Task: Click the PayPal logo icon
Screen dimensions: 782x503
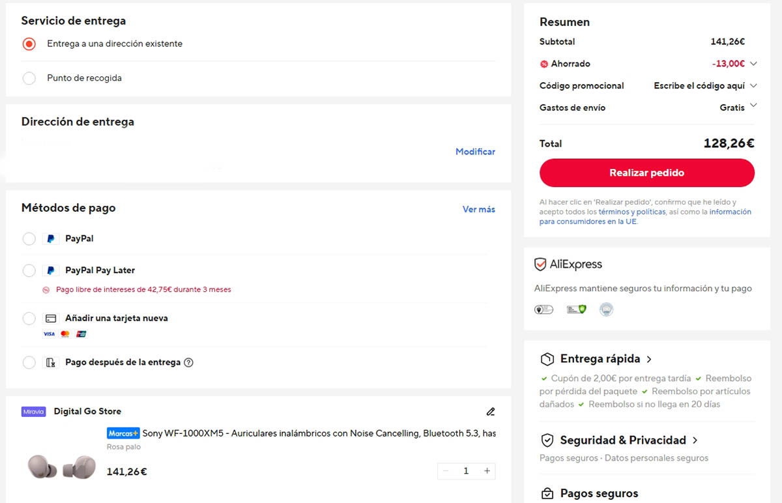Action: coord(50,239)
